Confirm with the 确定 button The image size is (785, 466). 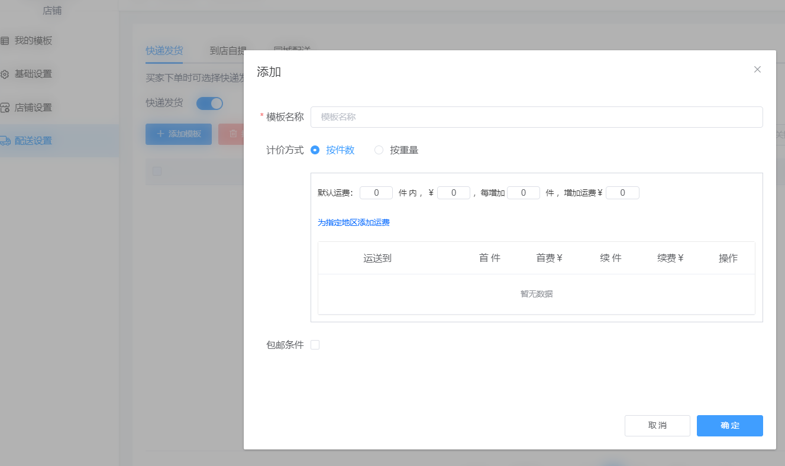click(x=730, y=426)
